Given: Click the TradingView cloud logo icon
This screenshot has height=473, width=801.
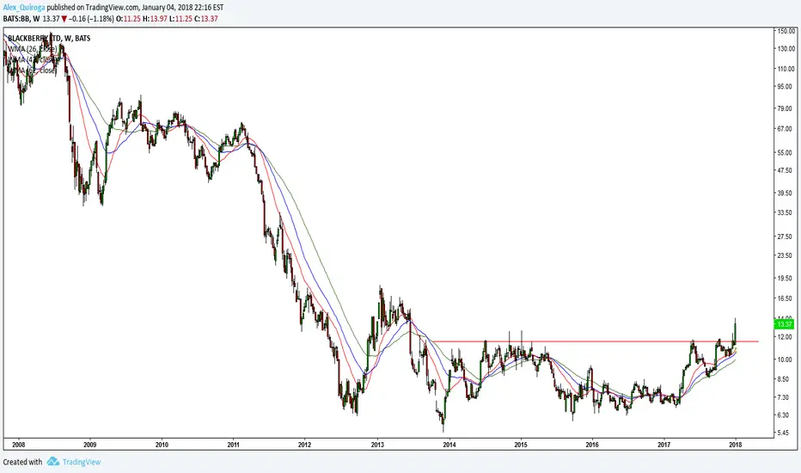Looking at the screenshot, I should pos(53,462).
